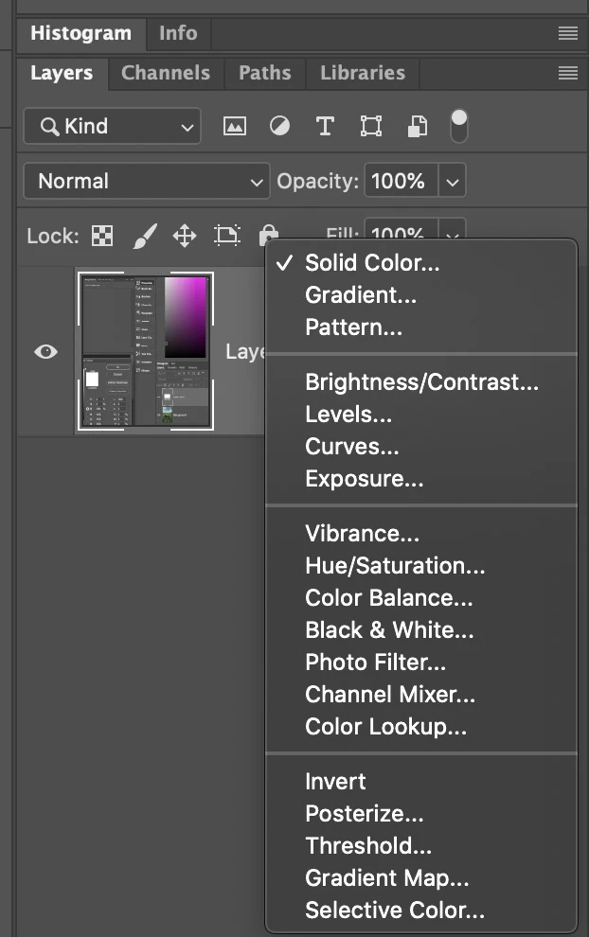Lock position move icon
Viewport: 589px width, 937px height.
click(x=184, y=236)
